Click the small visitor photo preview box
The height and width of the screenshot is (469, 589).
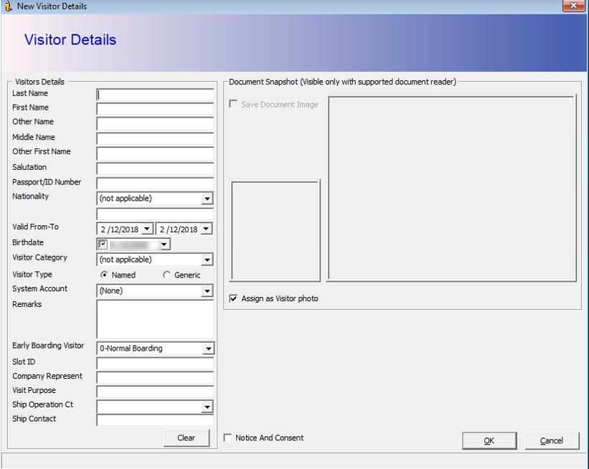coord(275,231)
